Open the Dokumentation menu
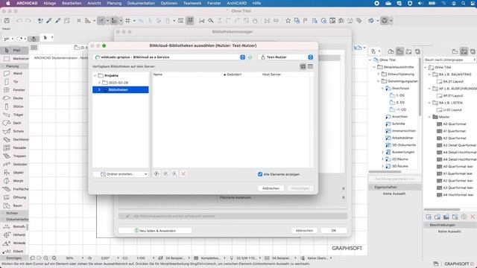The image size is (477, 268). click(x=141, y=3)
